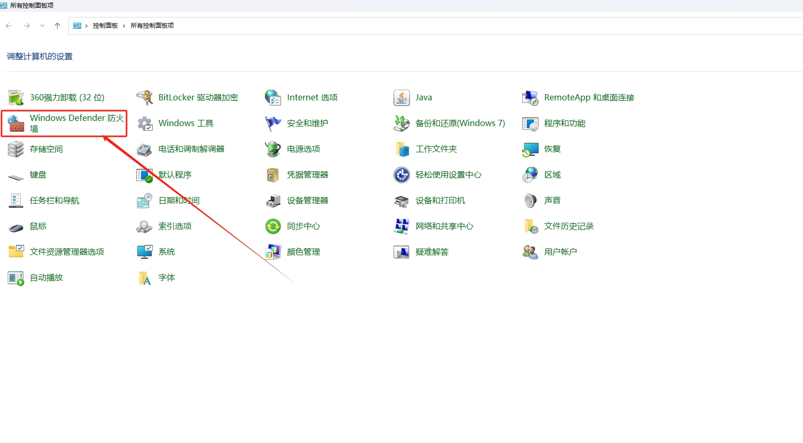Go forward with the forward arrow
Viewport: 803px width, 443px height.
27,26
